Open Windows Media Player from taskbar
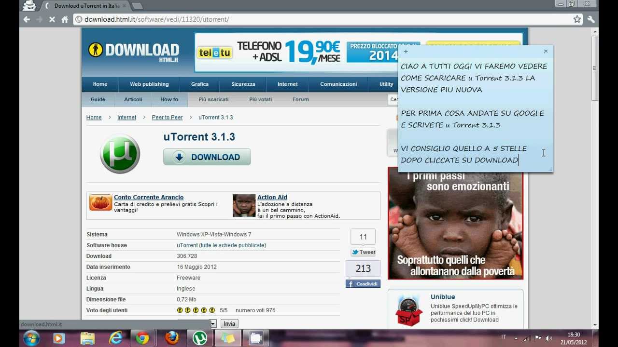The width and height of the screenshot is (618, 347). (x=59, y=338)
